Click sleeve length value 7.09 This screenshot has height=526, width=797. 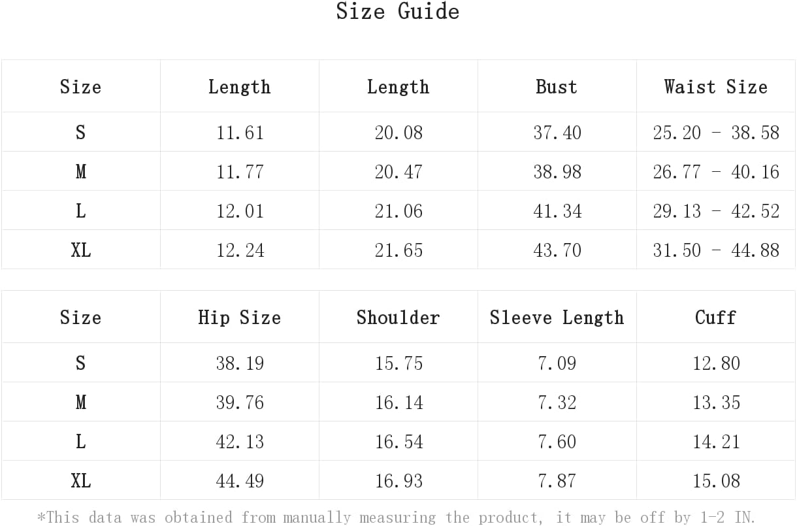click(557, 363)
